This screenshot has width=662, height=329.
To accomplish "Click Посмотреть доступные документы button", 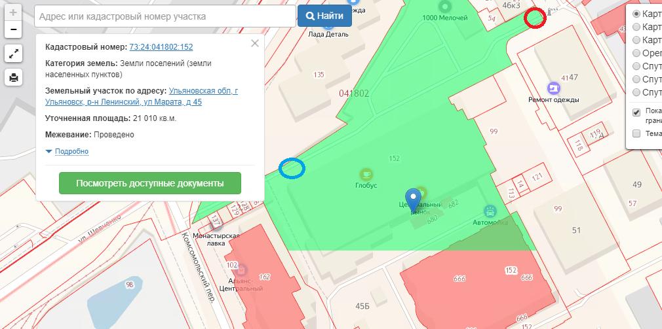I will pos(150,183).
